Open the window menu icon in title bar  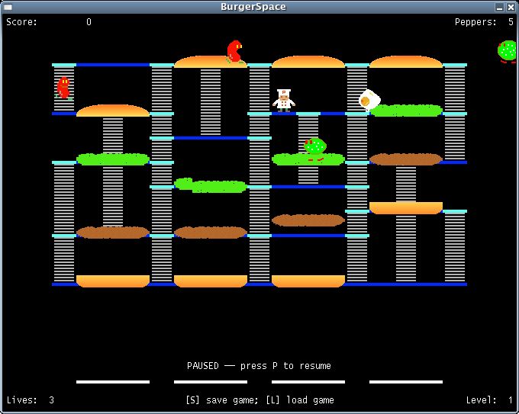point(8,7)
